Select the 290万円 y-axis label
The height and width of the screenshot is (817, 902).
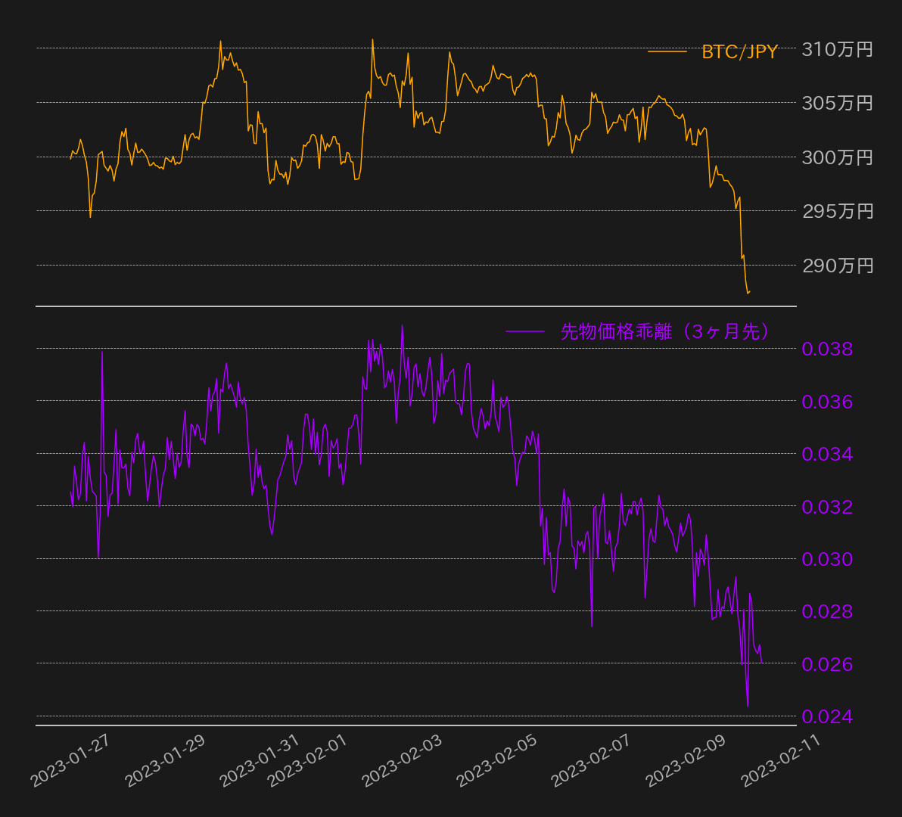(837, 266)
